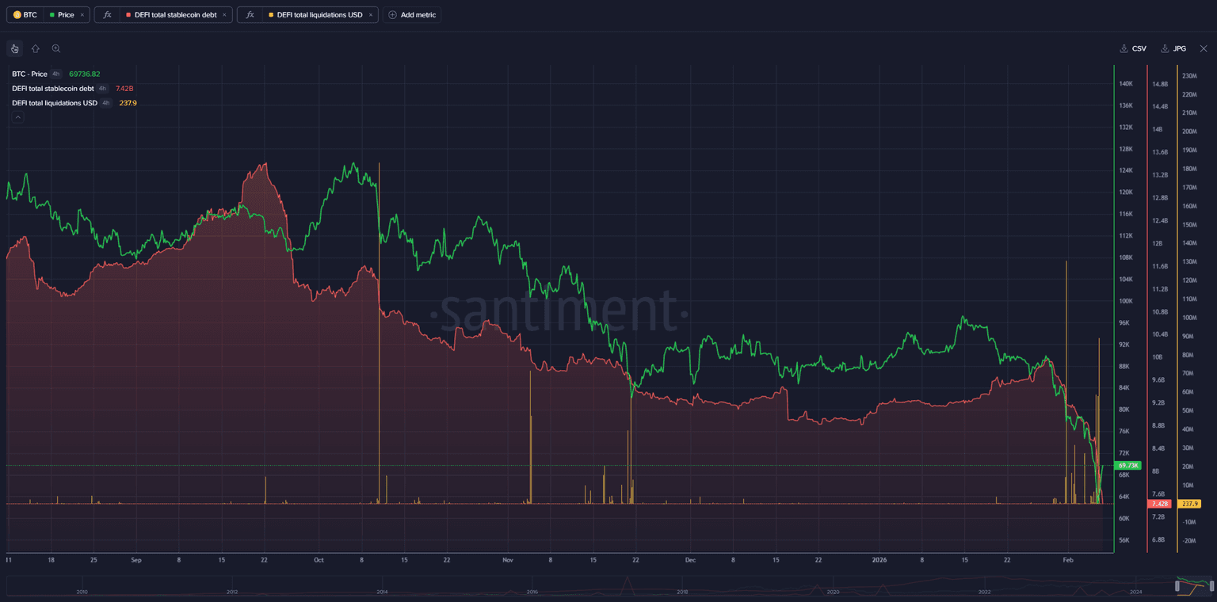The height and width of the screenshot is (602, 1217).
Task: Open 4h interval for stablecoin debt
Action: [x=102, y=89]
